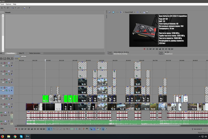Screen dimensions: 208x139
Task: Switch to the Transitions tab
Action: [11, 53]
